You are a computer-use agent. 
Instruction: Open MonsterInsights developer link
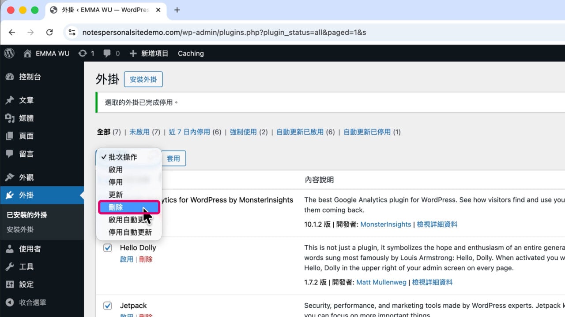[386, 225]
